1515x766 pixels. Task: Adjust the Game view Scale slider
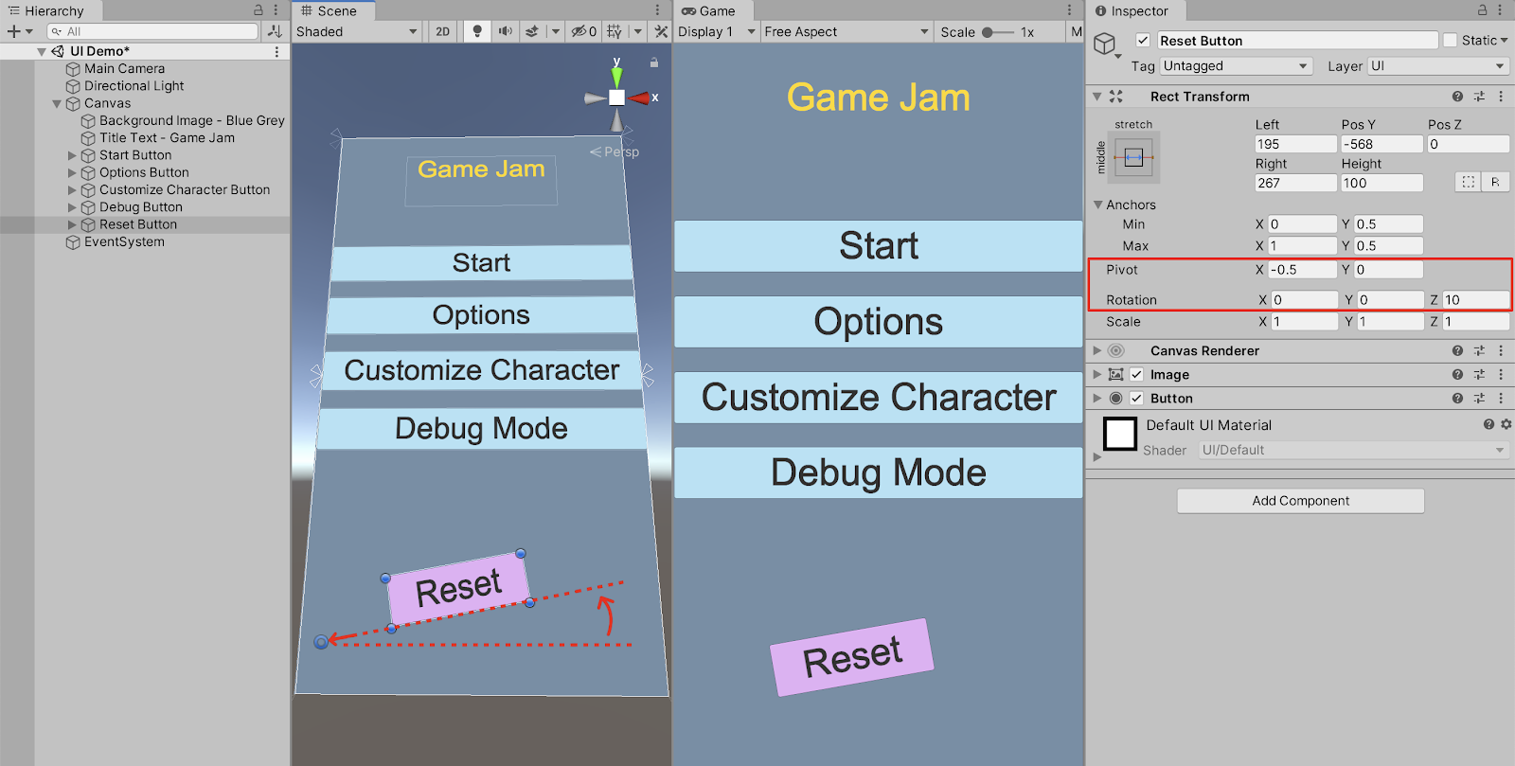click(989, 32)
